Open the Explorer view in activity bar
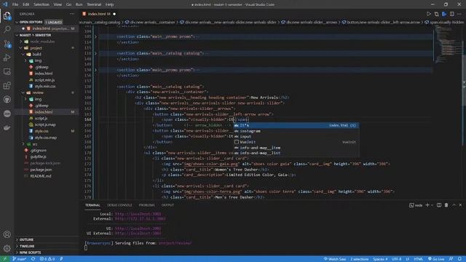This screenshot has width=466, height=262. tap(7, 15)
